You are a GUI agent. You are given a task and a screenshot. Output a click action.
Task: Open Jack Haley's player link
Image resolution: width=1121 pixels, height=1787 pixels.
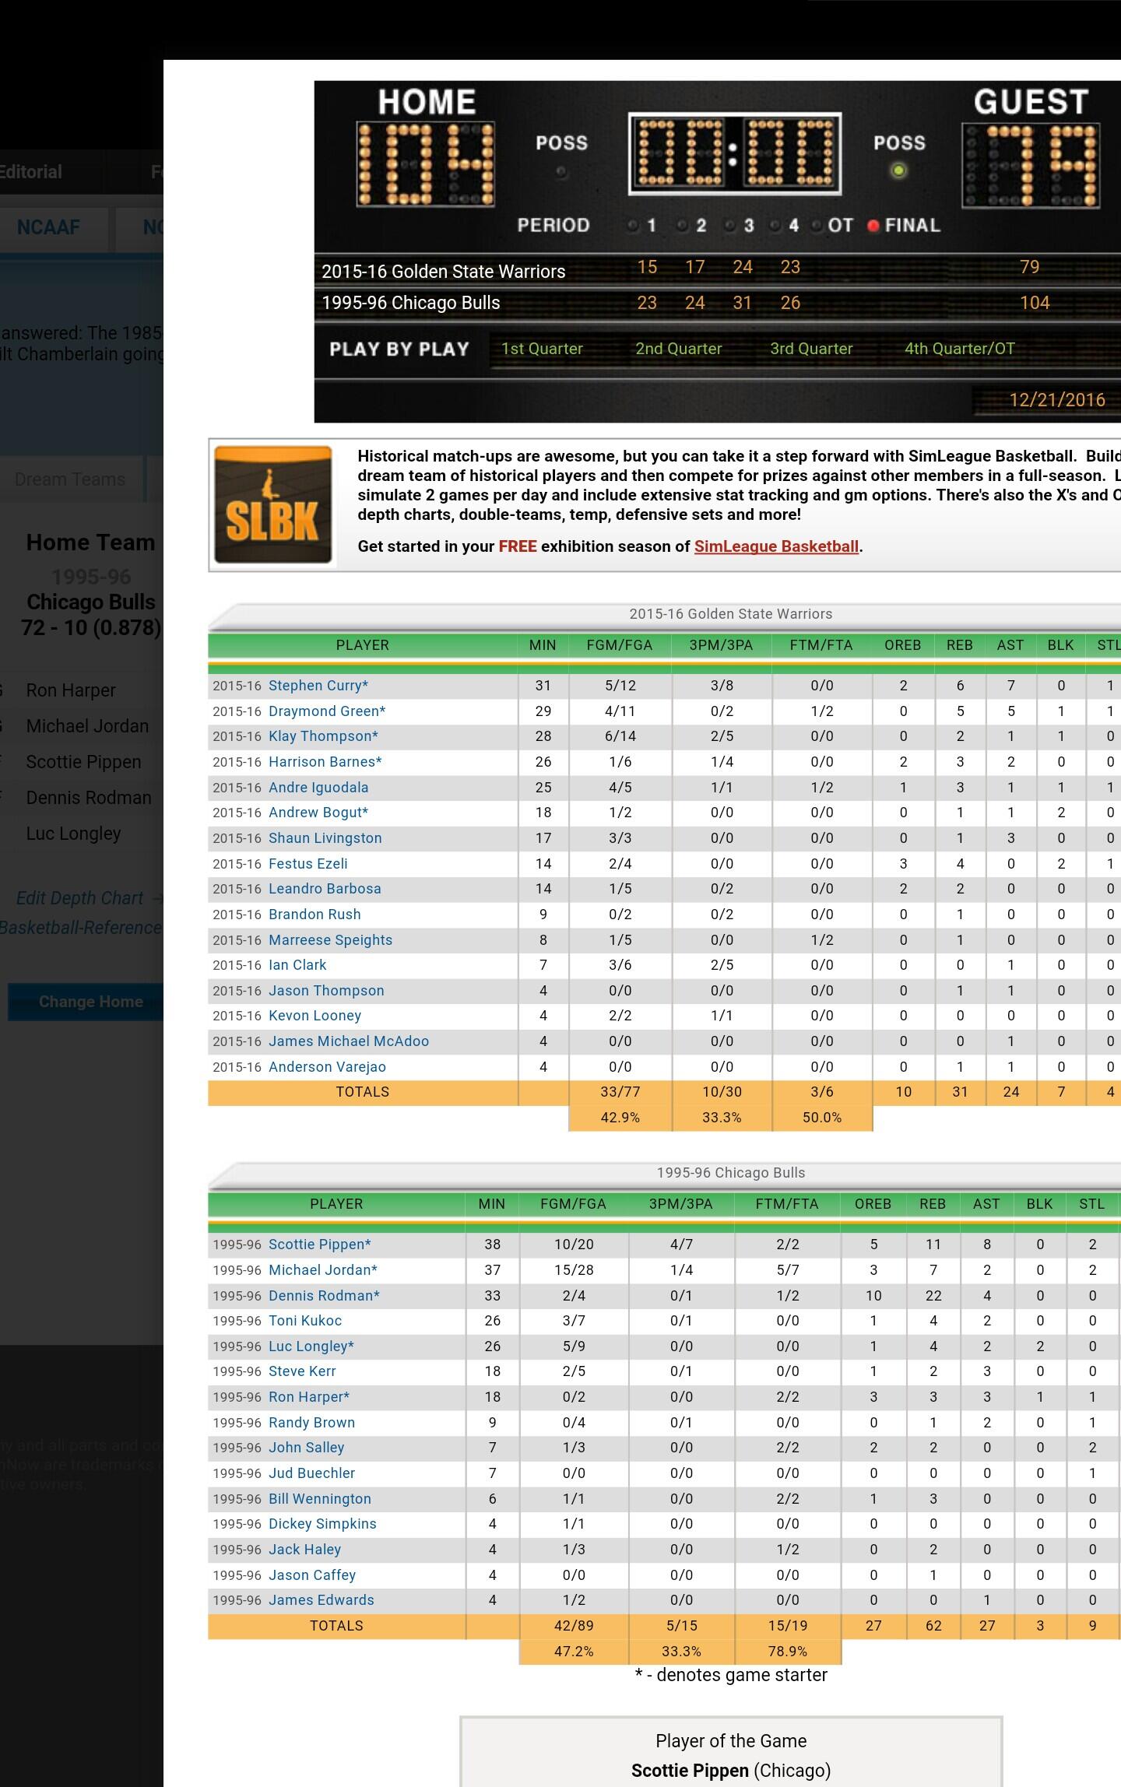click(304, 1550)
